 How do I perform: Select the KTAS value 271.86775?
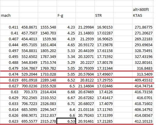pos(143,27)
